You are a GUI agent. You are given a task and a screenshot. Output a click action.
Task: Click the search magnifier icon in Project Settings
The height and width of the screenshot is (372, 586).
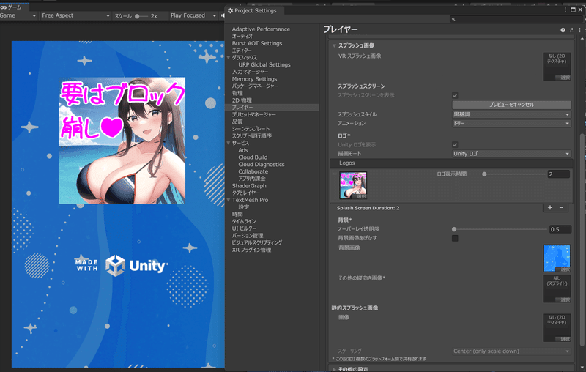(453, 19)
